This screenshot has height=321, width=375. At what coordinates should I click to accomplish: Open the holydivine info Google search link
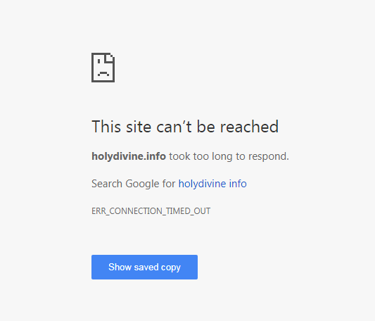pos(212,184)
